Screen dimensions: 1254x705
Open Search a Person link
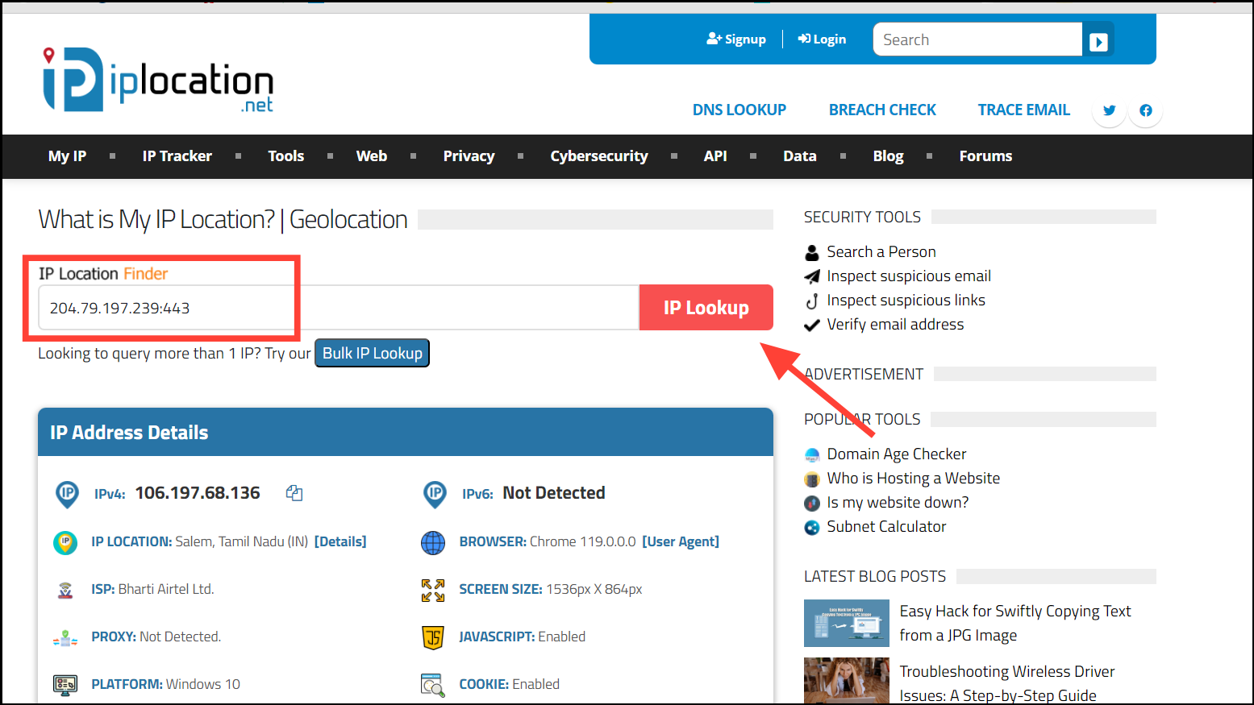tap(881, 252)
